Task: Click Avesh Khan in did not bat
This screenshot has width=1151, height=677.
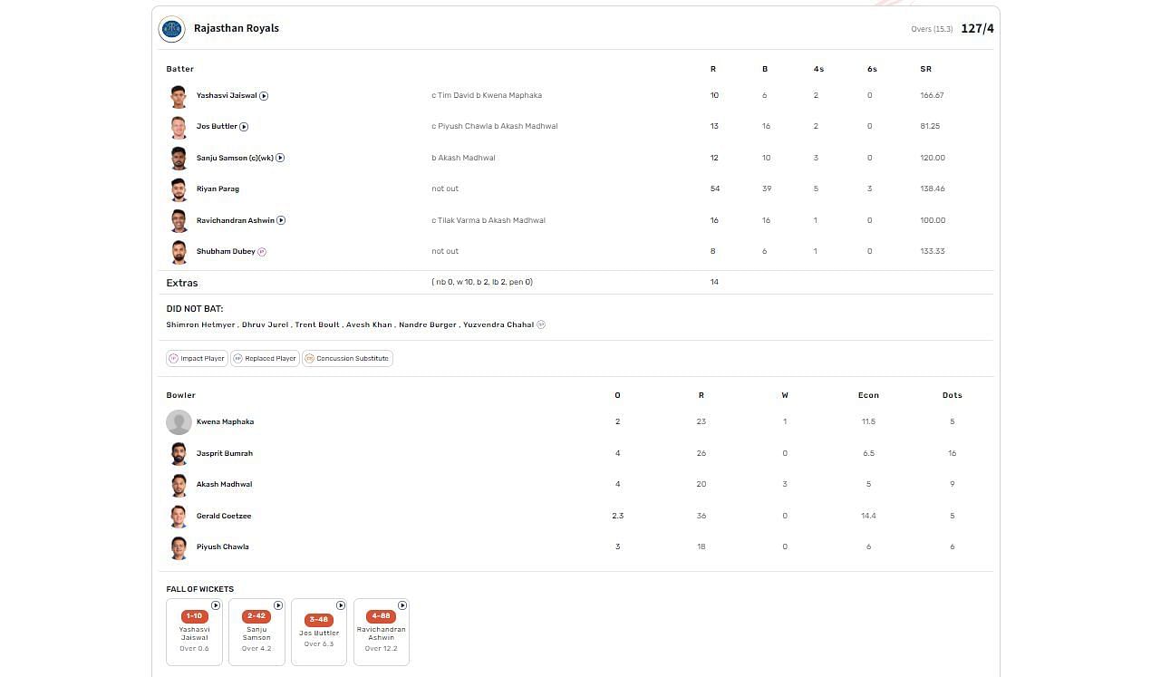Action: point(370,324)
